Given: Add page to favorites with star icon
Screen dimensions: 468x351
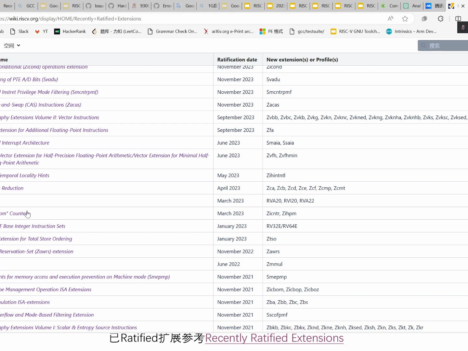Looking at the screenshot, I should (405, 19).
